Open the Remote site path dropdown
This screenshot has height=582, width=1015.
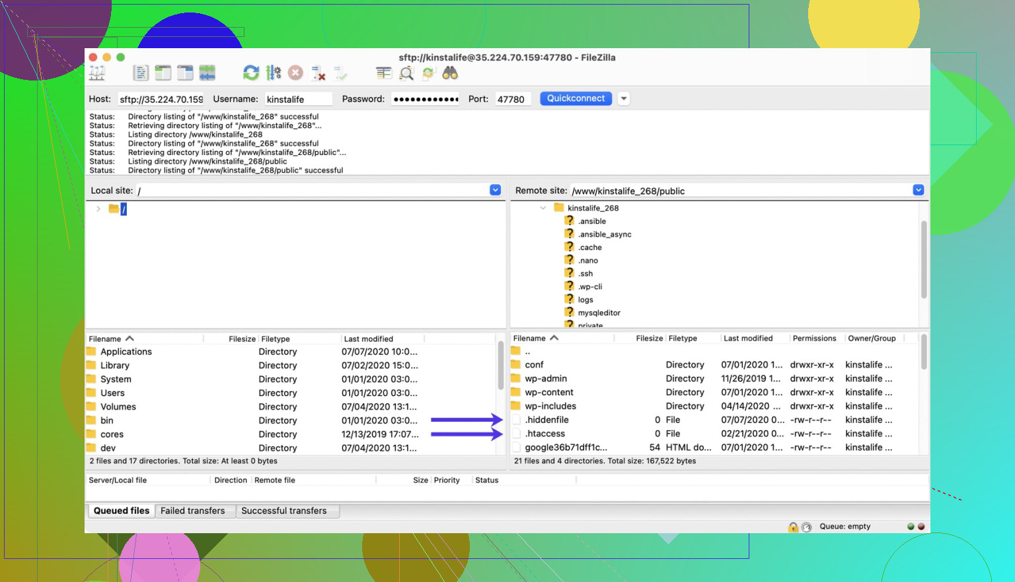tap(918, 190)
